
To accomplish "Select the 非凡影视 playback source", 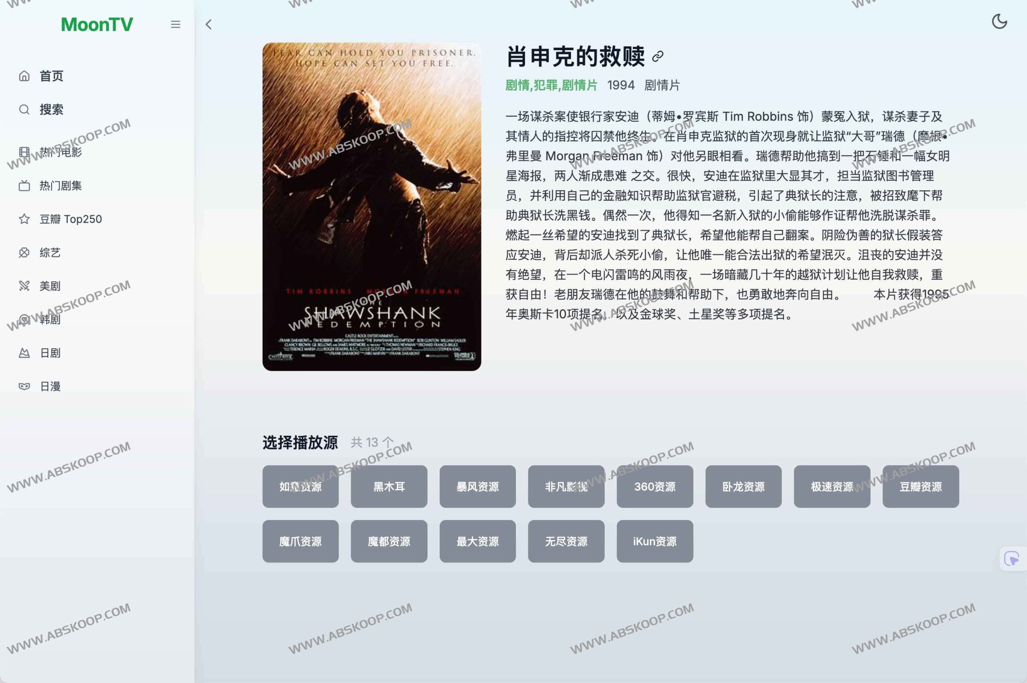I will tap(566, 487).
